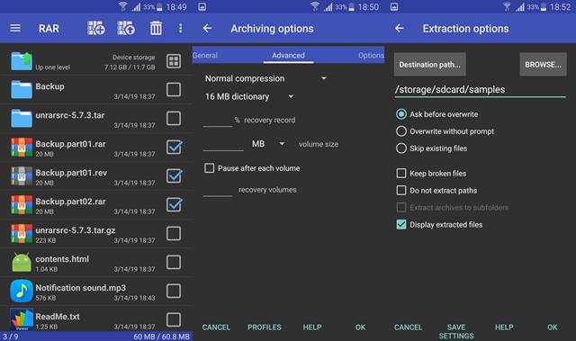Focus the recovery record percent field

[x=218, y=120]
